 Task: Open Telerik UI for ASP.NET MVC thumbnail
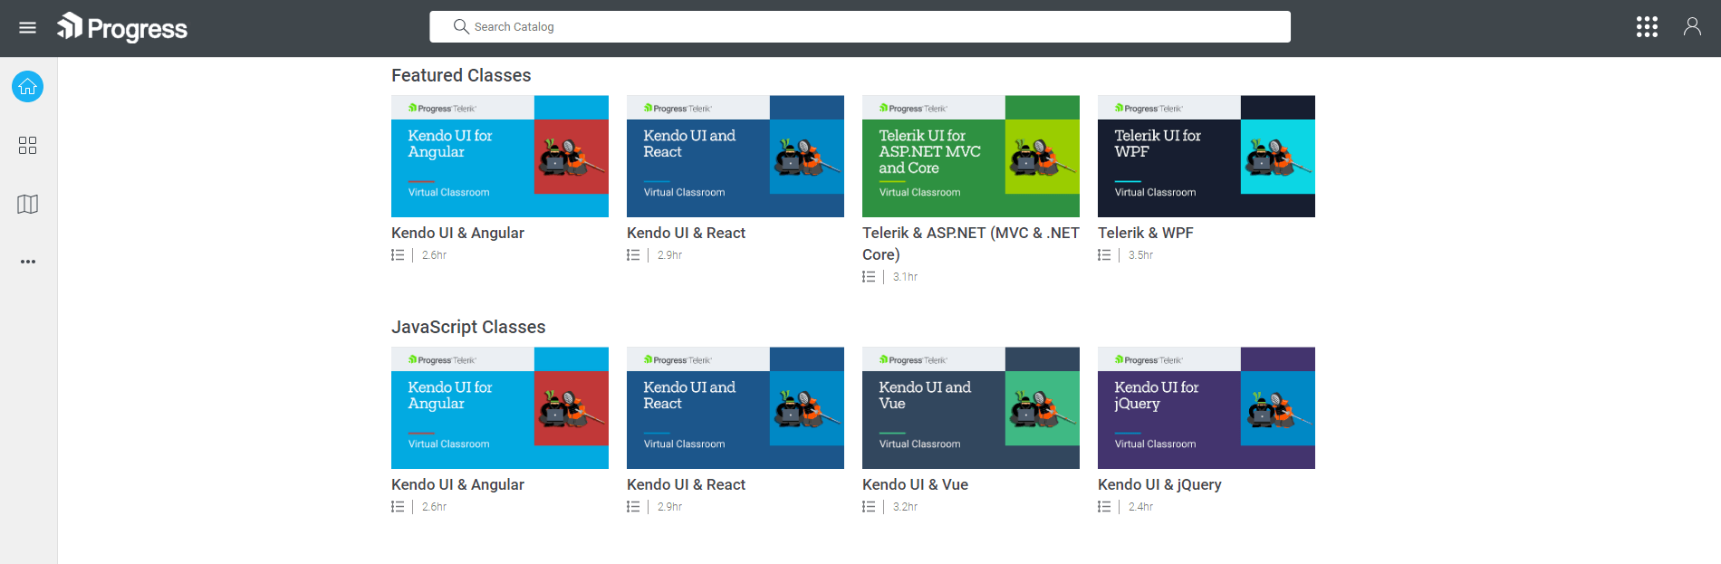[x=971, y=156]
